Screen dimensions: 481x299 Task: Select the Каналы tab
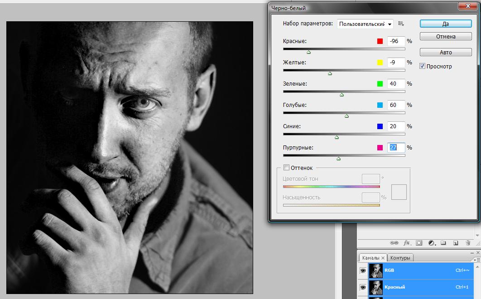click(x=371, y=258)
